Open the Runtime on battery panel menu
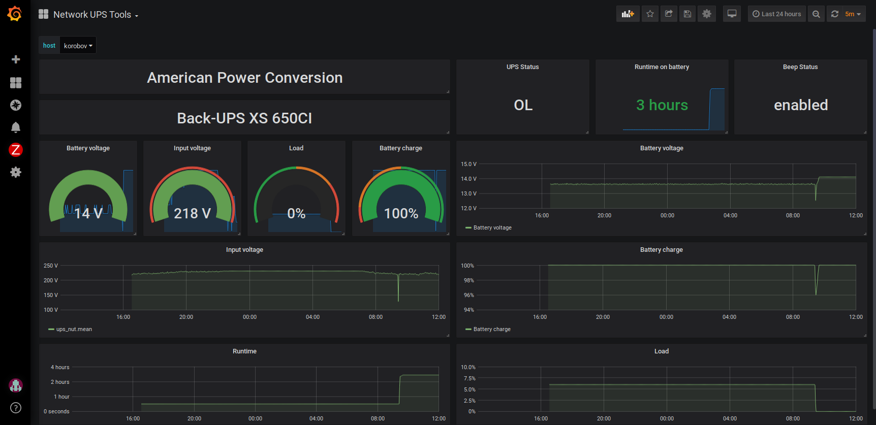The width and height of the screenshot is (876, 425). pos(662,67)
